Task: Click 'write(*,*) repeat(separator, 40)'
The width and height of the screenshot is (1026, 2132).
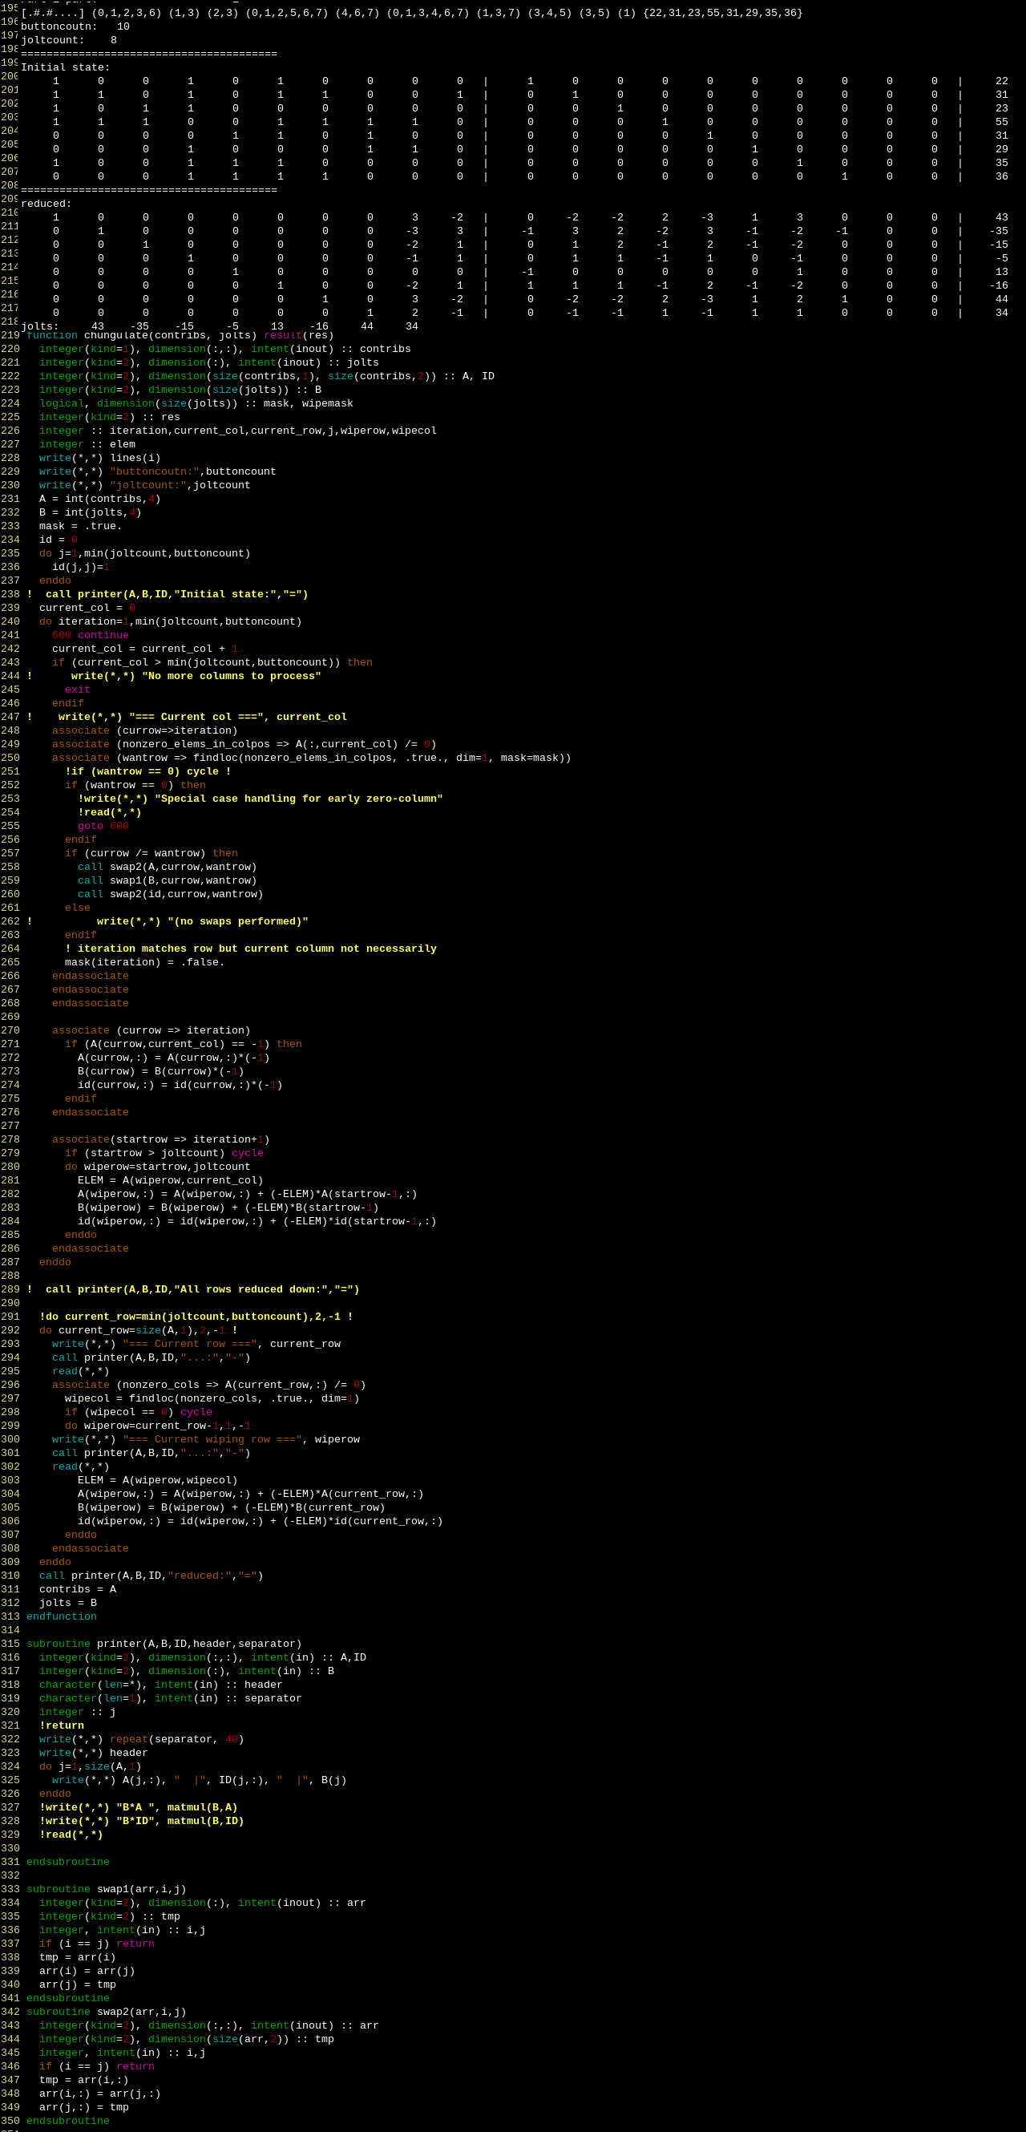Action: click(142, 1739)
